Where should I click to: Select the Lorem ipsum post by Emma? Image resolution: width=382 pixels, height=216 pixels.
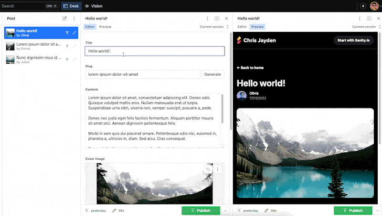(x=37, y=46)
